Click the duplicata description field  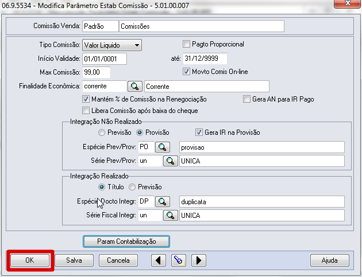pyautogui.click(x=262, y=202)
